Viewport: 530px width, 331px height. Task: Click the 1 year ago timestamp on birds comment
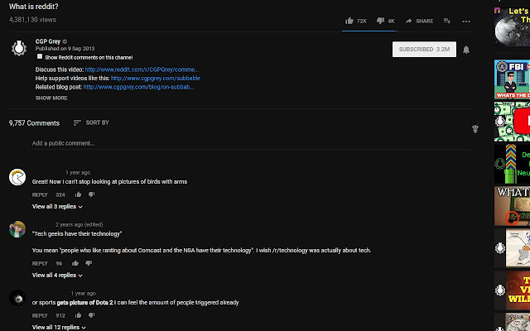pyautogui.click(x=78, y=173)
